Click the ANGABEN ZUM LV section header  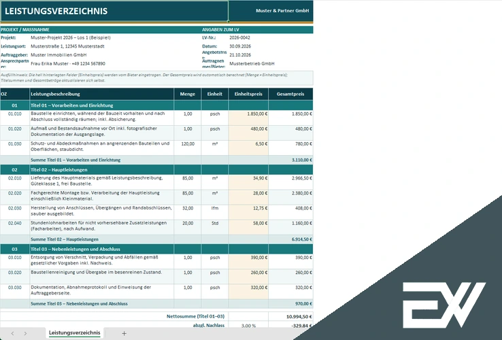(x=220, y=29)
